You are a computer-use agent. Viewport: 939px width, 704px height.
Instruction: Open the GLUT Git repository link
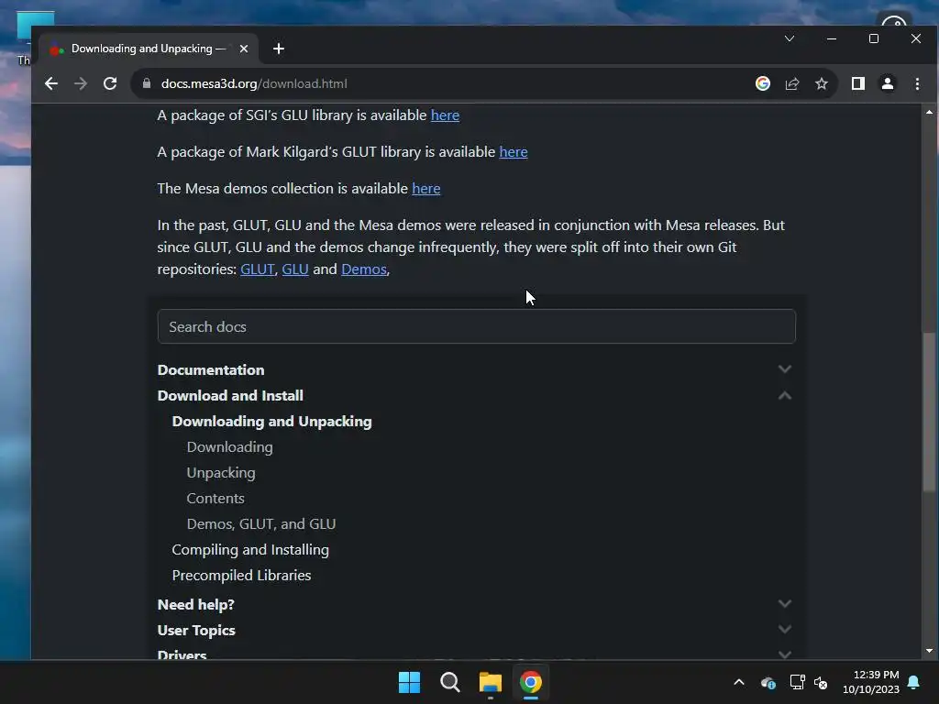pos(257,269)
